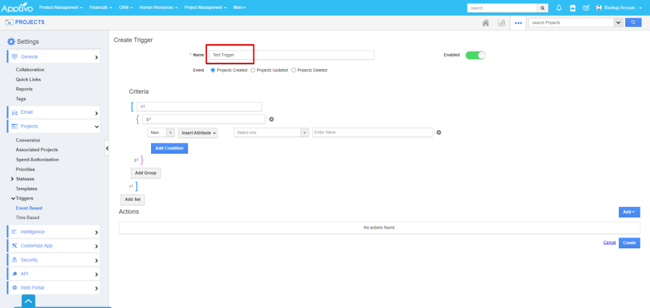Screen dimensions: 650x308
Task: Collapse the settings sidebar with arrow handle
Action: tap(107, 148)
